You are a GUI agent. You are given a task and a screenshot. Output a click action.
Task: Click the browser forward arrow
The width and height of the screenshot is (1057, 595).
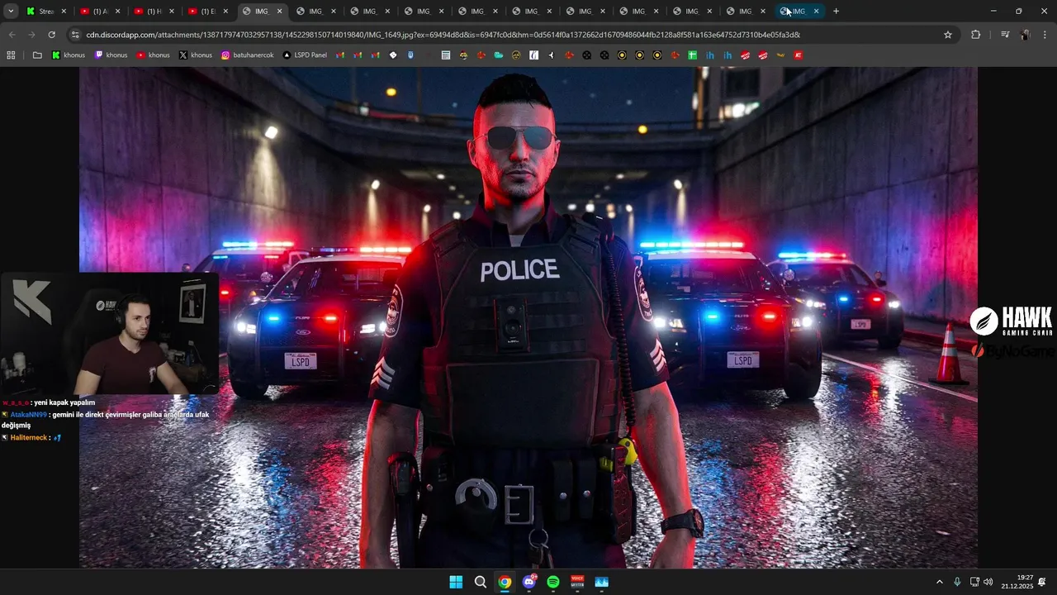pyautogui.click(x=31, y=35)
